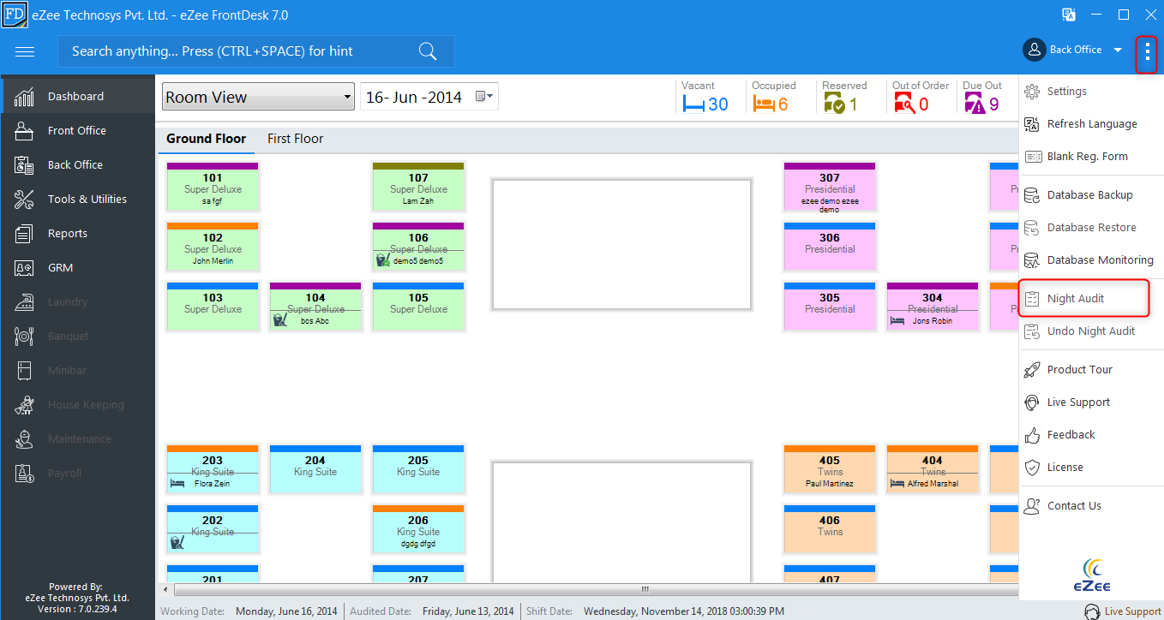Screen dimensions: 1164x620
Task: Select Night Audit from the menu
Action: (1083, 298)
